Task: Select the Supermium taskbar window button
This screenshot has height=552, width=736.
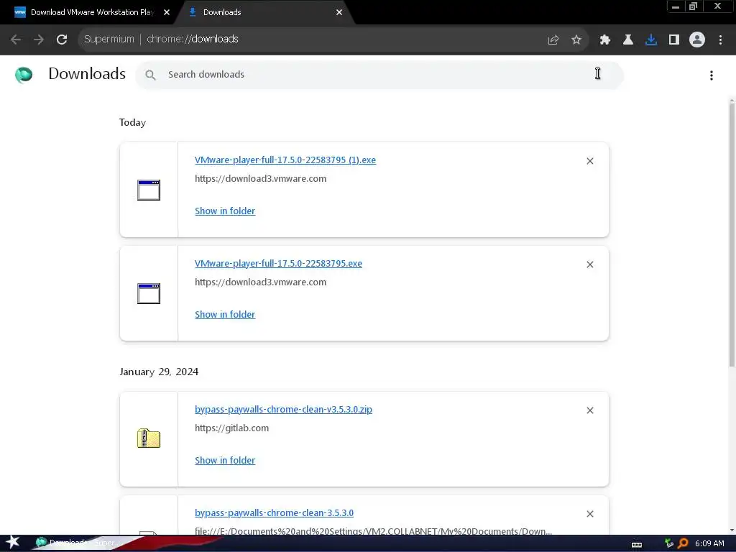Action: point(80,543)
